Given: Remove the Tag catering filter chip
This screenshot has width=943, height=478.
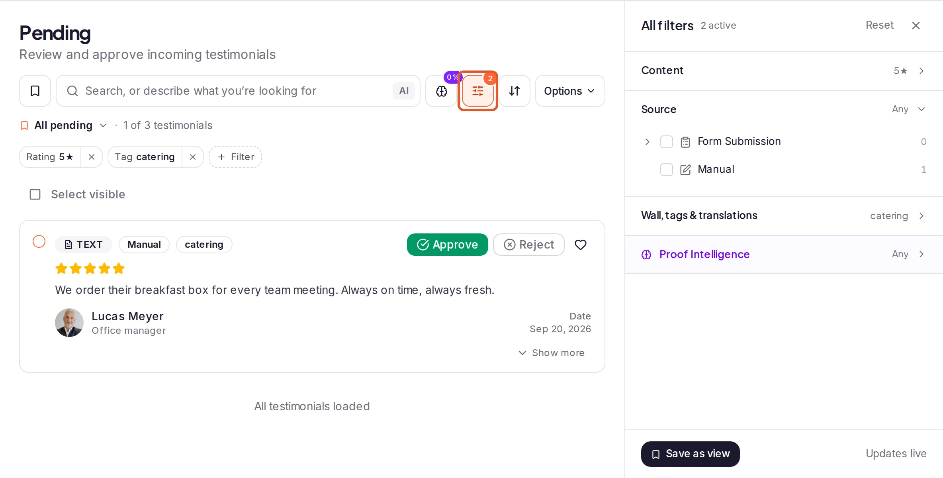Looking at the screenshot, I should click(x=193, y=157).
